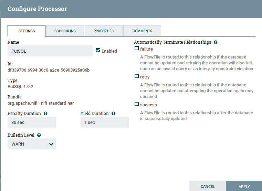
Task: Click the Enabled label text
Action: click(x=109, y=51)
